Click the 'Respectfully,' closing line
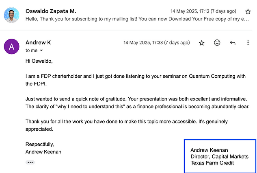The image size is (257, 173). [40, 144]
